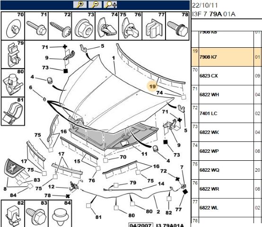
Task: Select the zoom-and-pan magnifier tool
Action: tap(110, 5)
